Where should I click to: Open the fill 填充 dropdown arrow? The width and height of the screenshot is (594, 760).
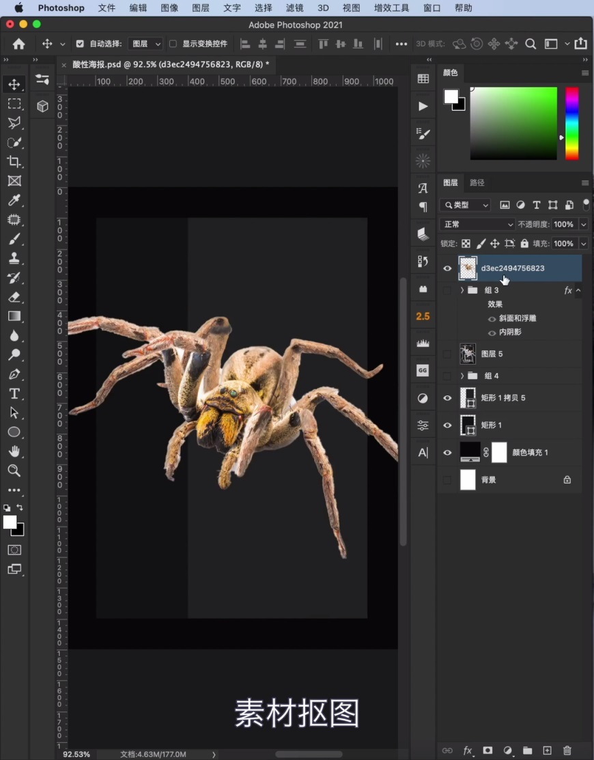pyautogui.click(x=583, y=244)
